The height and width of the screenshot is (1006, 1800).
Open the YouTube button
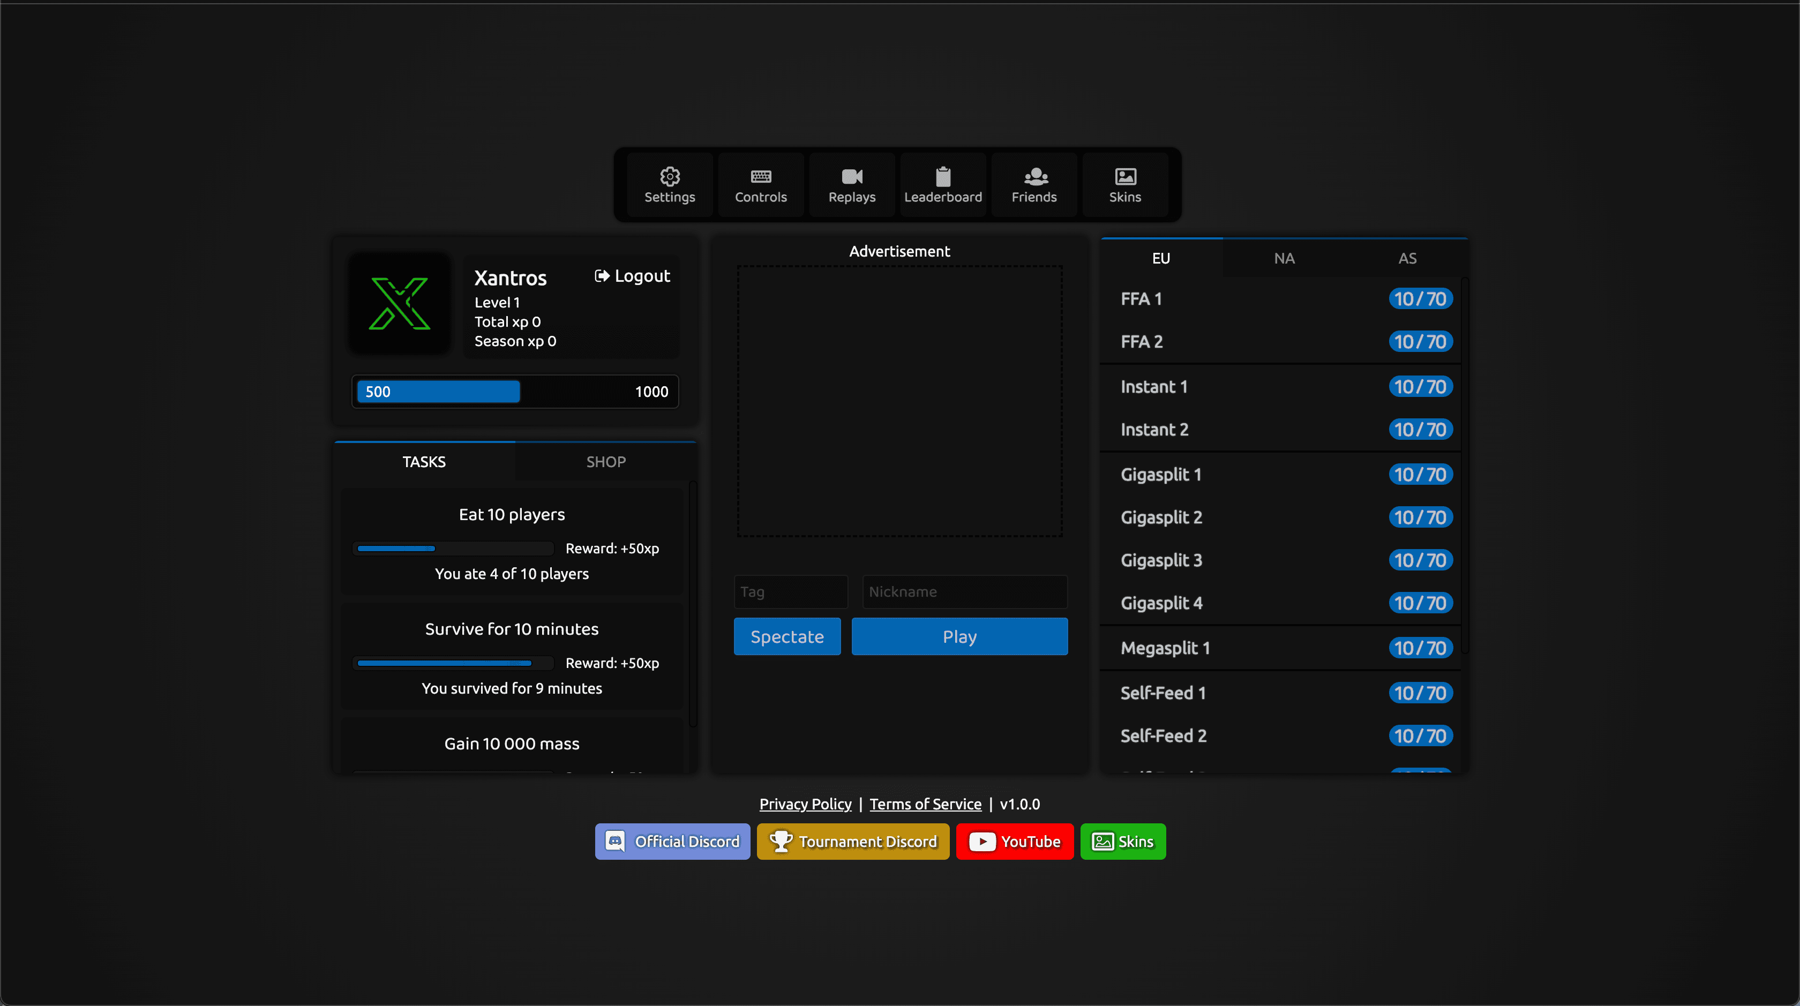tap(1015, 841)
